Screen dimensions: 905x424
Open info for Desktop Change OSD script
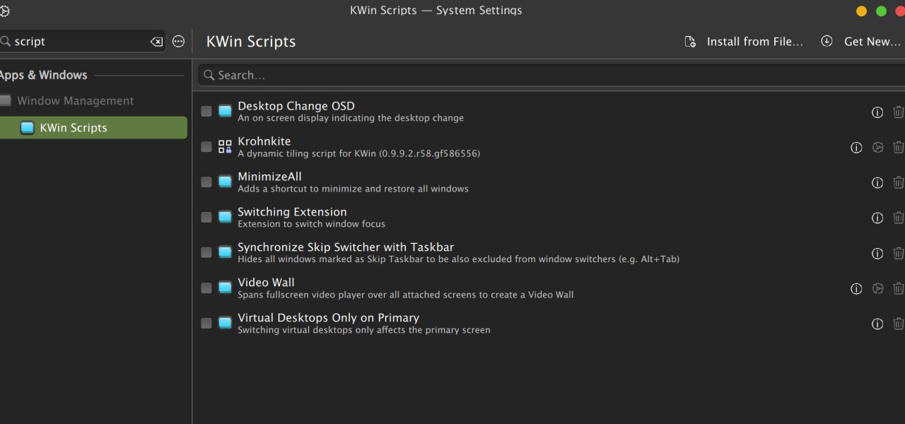click(877, 112)
